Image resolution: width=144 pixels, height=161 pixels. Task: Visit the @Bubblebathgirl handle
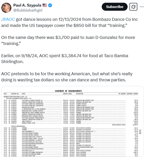click(x=28, y=10)
